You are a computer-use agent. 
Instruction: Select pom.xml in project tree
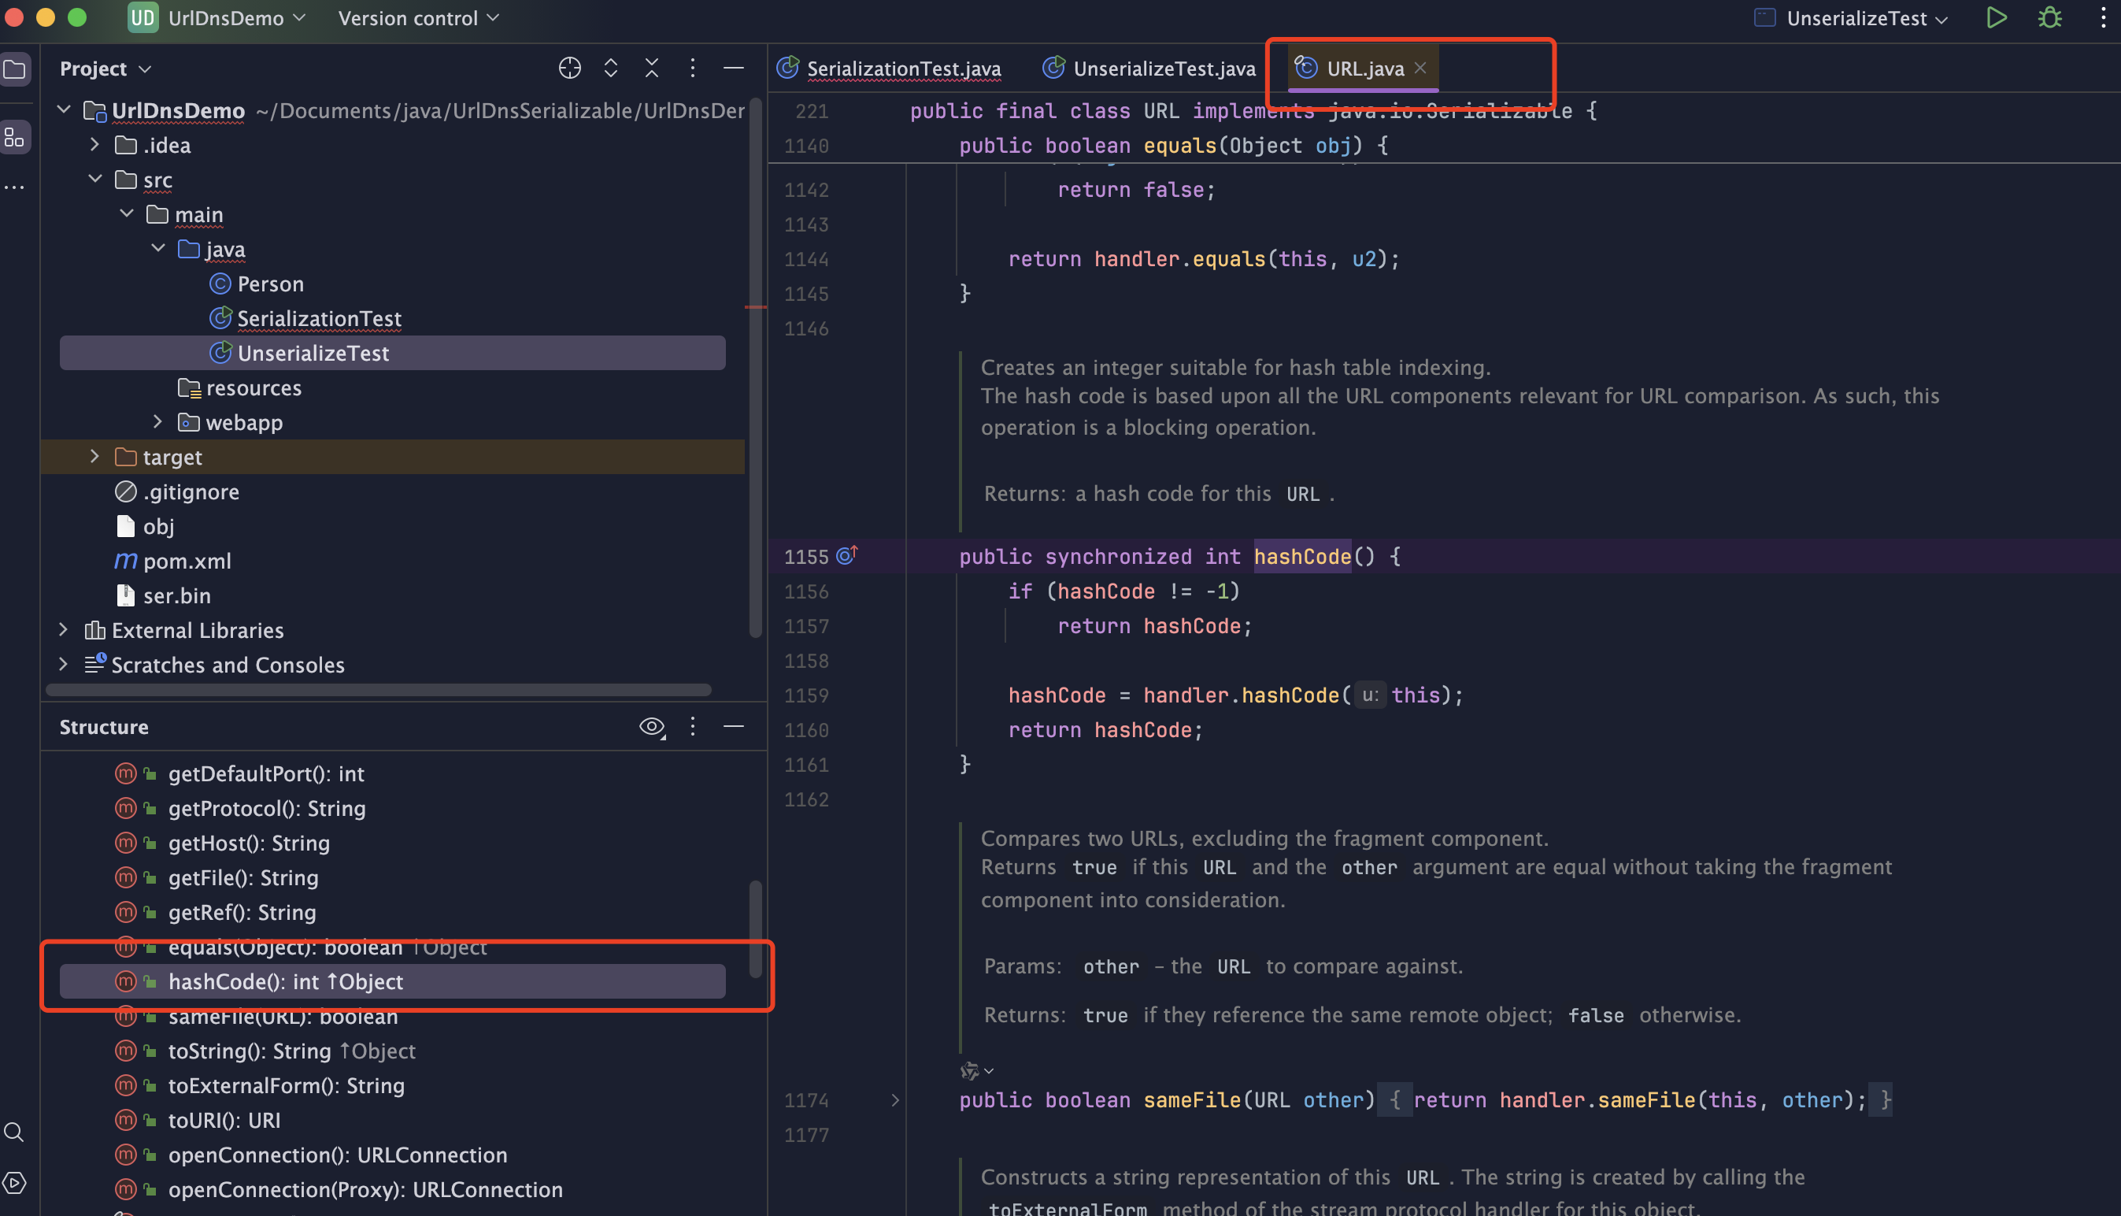[172, 561]
